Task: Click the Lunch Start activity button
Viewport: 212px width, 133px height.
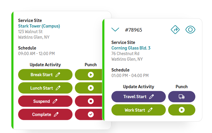Action: 45,88
